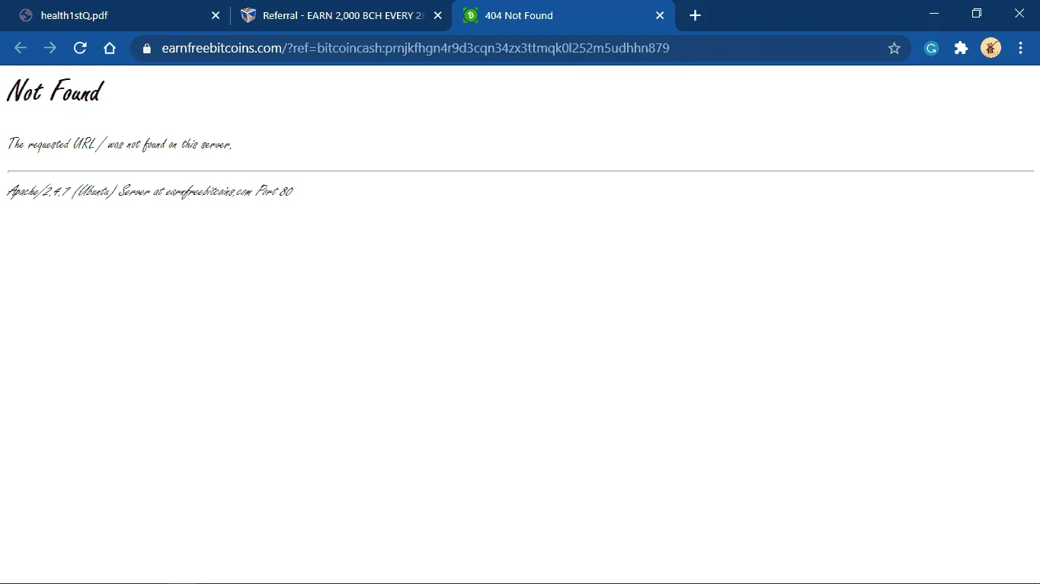Image resolution: width=1040 pixels, height=584 pixels.
Task: Open a new tab with the plus button
Action: point(695,15)
